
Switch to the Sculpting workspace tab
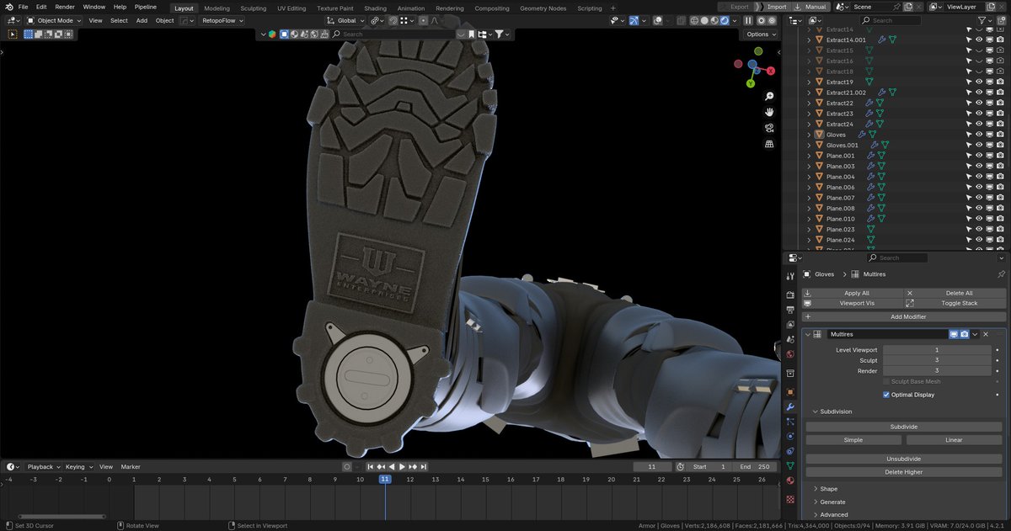(253, 8)
